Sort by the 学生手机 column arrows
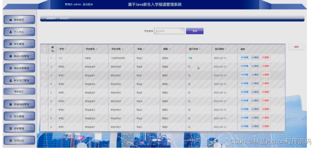The width and height of the screenshot is (316, 148). (x=123, y=49)
